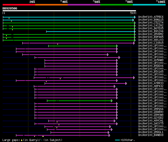Viewport: 168px width, 142px height.
Task: Click the yellow gap marker under the A7PBC6 bar
Action: point(9,18)
